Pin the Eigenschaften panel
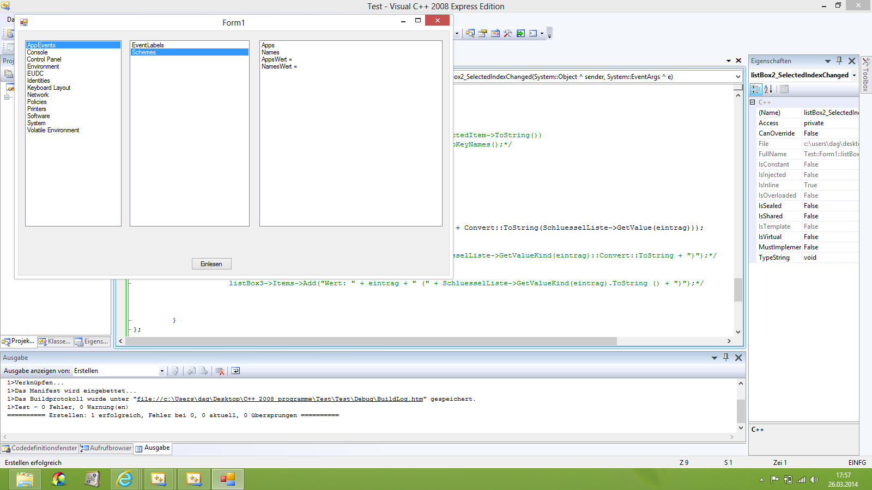 [839, 61]
